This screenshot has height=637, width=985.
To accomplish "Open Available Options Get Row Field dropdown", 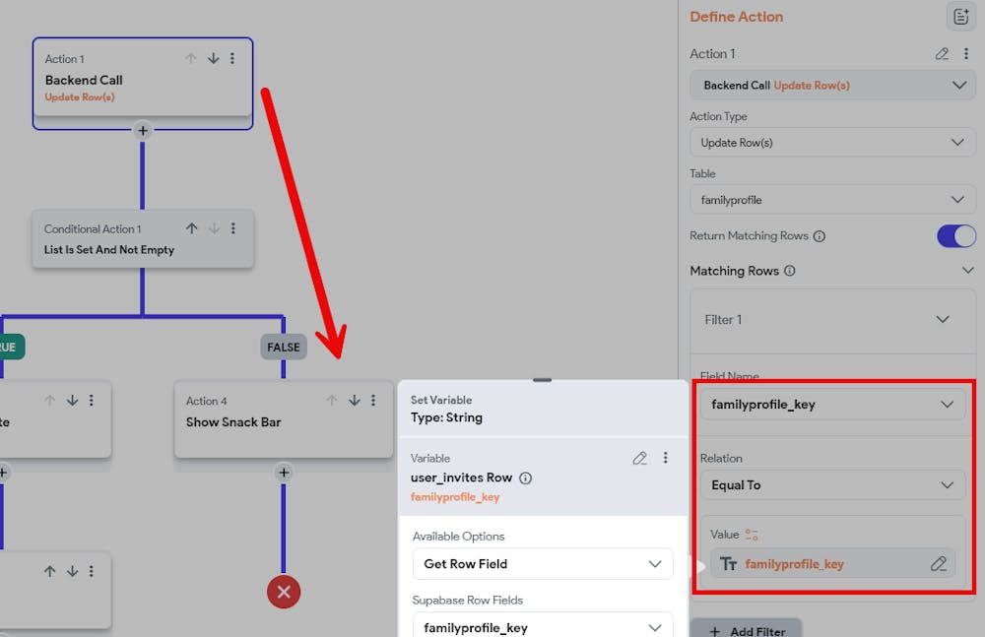I will pyautogui.click(x=543, y=563).
